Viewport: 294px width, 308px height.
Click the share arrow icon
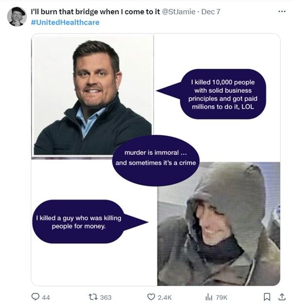281,297
